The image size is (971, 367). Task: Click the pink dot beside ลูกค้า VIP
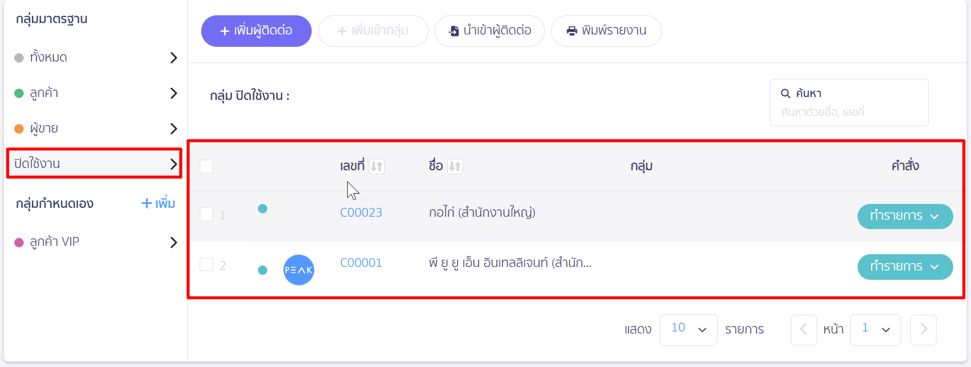tap(19, 242)
